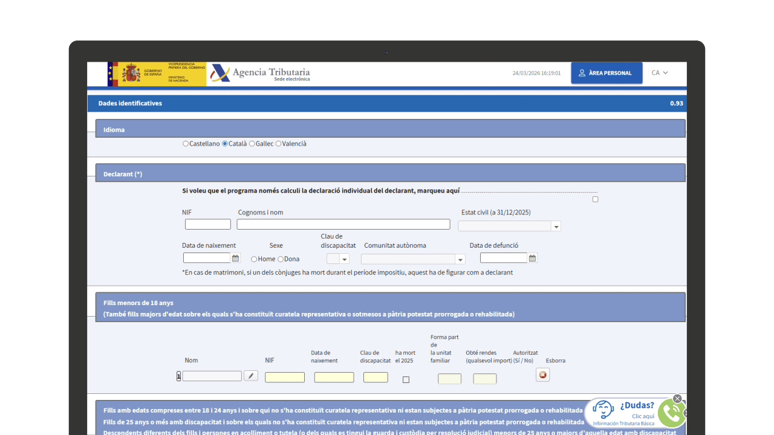Close the ¿Dudas? help widget
This screenshot has width=774, height=435.
click(677, 399)
